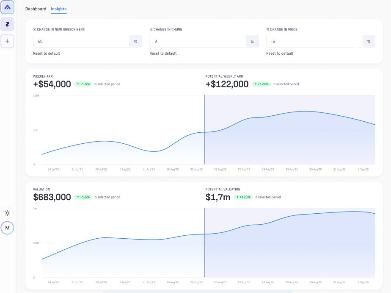Open the M user avatar menu

(7, 228)
